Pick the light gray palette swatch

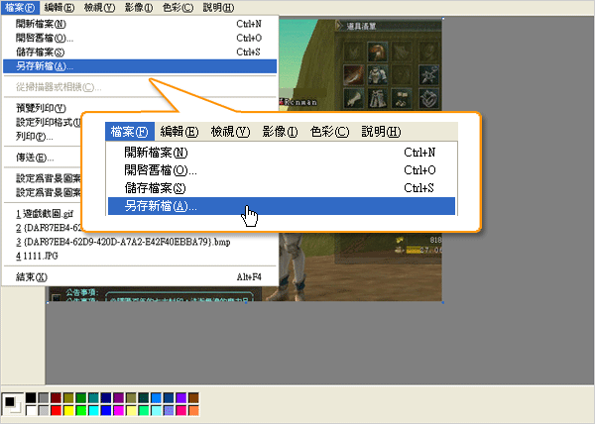[x=44, y=410]
